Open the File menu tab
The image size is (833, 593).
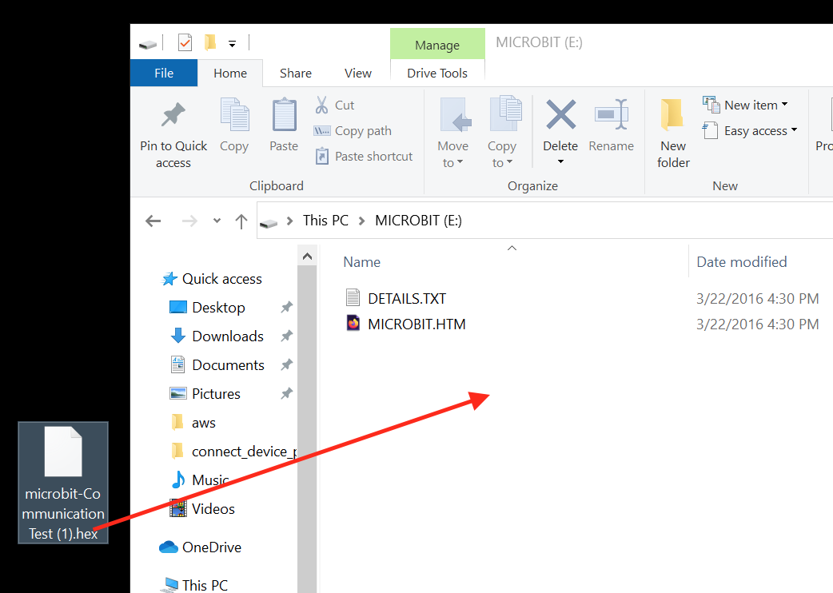click(x=164, y=73)
